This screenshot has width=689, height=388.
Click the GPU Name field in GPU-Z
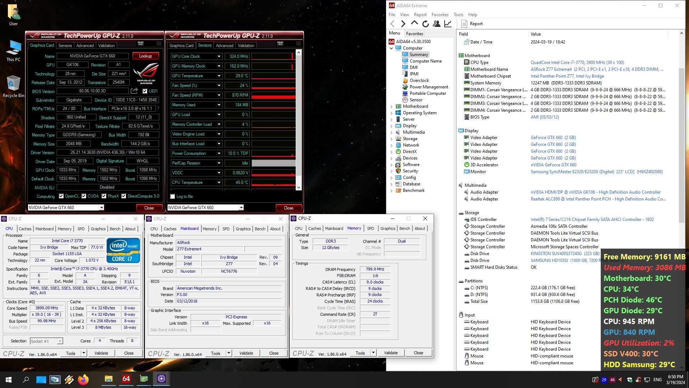93,56
